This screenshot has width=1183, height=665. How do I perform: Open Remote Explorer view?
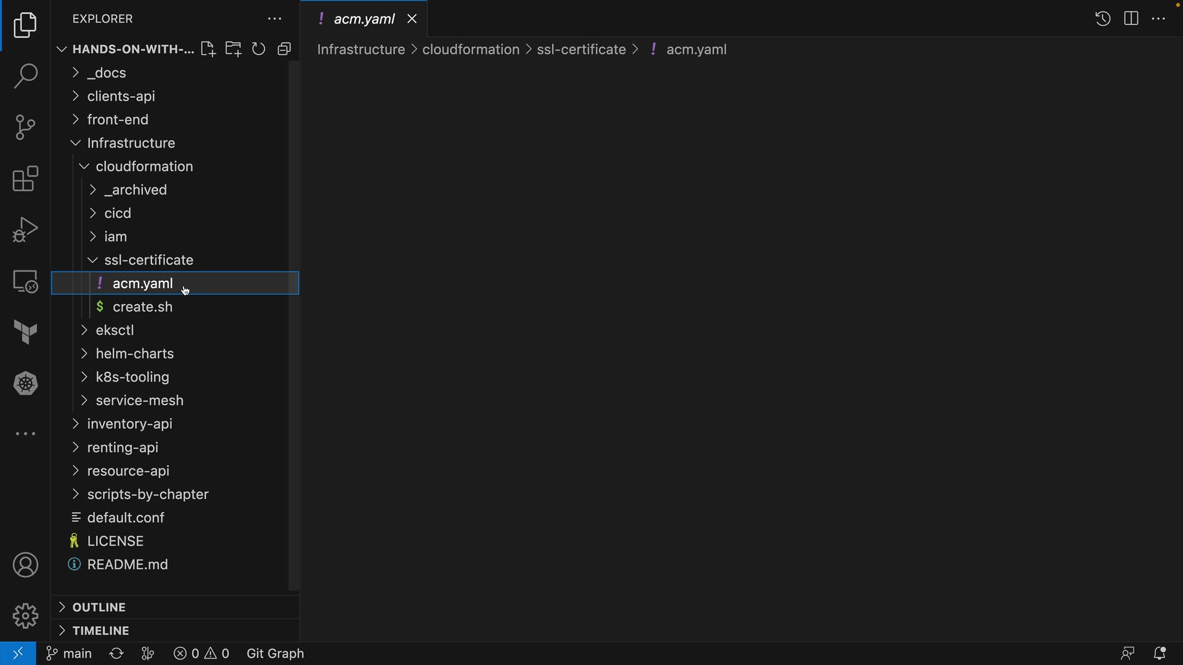(25, 281)
